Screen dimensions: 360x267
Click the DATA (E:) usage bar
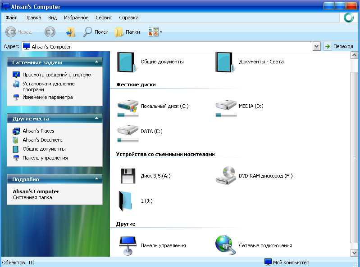pos(128,140)
